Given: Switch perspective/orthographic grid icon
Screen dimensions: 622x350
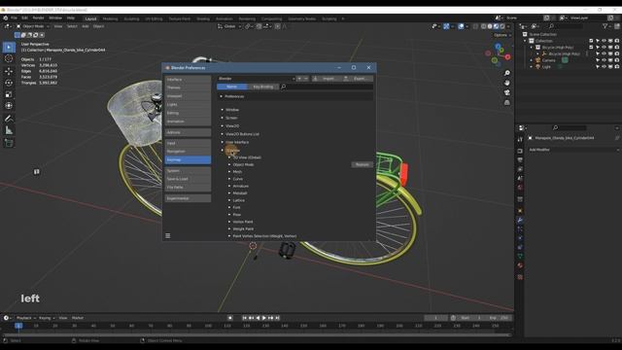Looking at the screenshot, I should coord(507,102).
